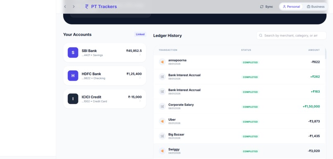The height and width of the screenshot is (159, 333).
Task: Click the Corporate Salary row icon
Action: tap(162, 106)
